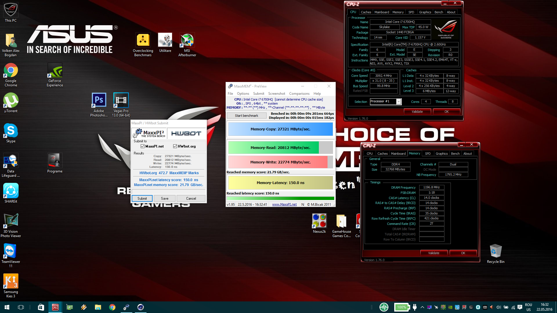This screenshot has height=313, width=557.
Task: Open the volume icon in system tray
Action: coord(498,307)
